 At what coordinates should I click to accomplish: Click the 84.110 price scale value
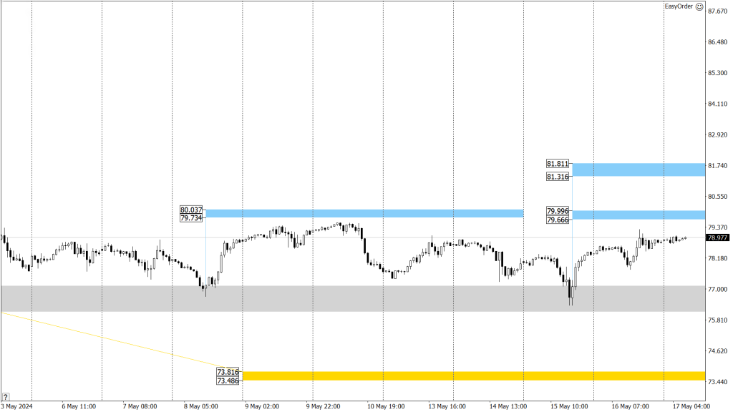tap(717, 104)
